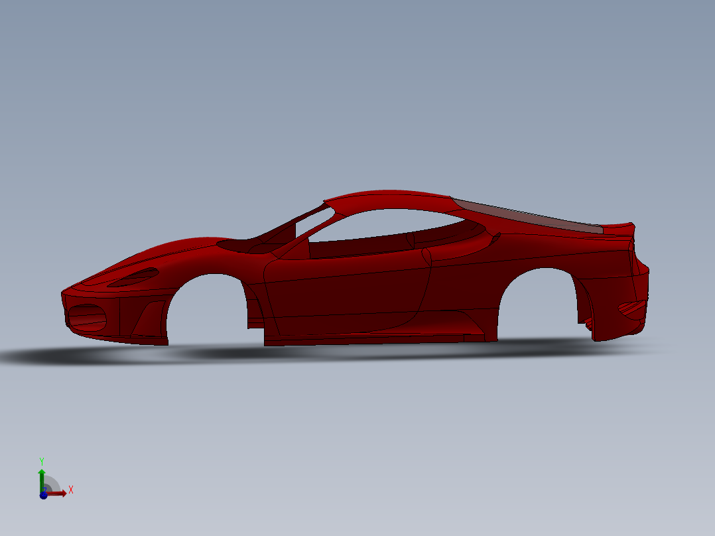Select the gray rear window glass surface

tap(528, 216)
